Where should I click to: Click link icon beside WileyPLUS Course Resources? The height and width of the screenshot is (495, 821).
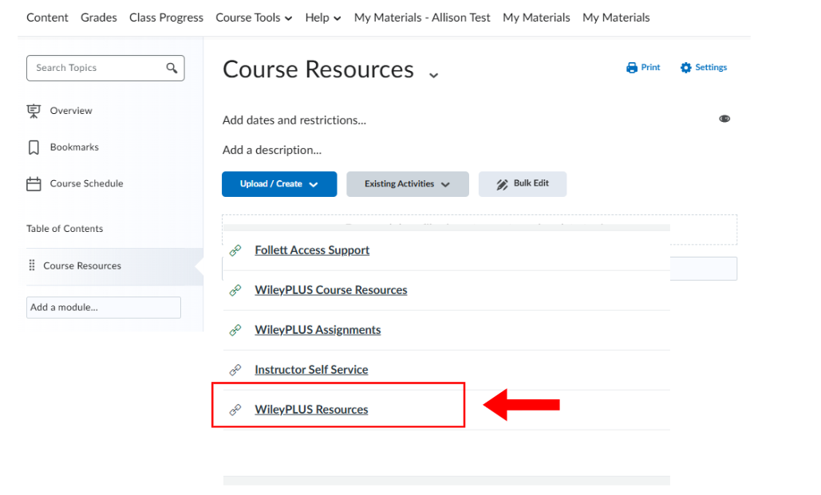(235, 290)
